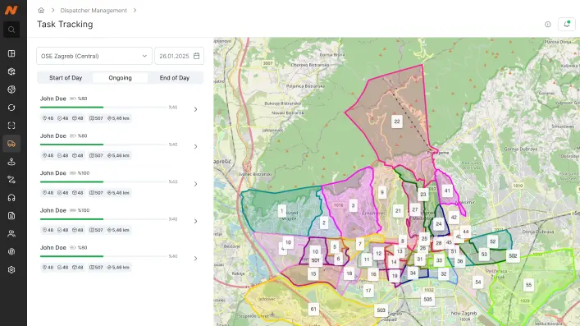Click the notification bell icon

566,25
